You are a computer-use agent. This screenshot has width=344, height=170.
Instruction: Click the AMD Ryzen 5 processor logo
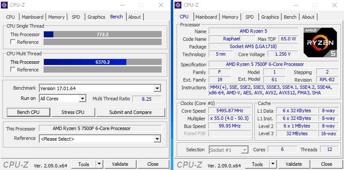(x=320, y=42)
